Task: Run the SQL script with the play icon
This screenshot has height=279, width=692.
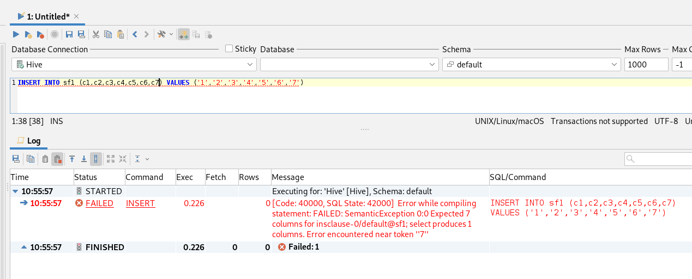Action: click(x=16, y=34)
